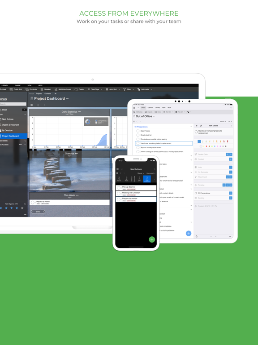Select Next Actions in laptop sidebar
The height and width of the screenshot is (345, 258).
coord(13,119)
